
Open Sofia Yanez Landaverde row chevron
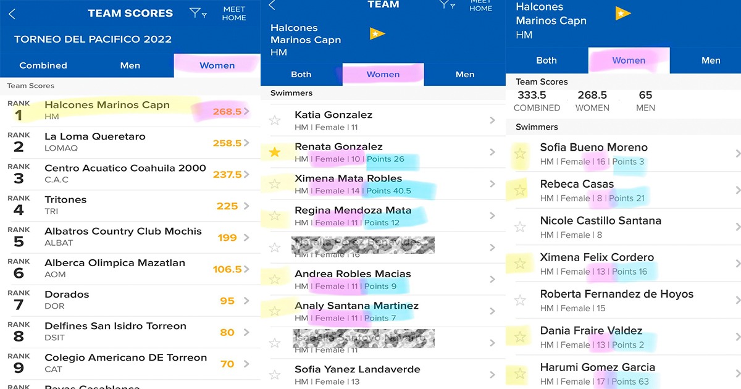coord(492,375)
